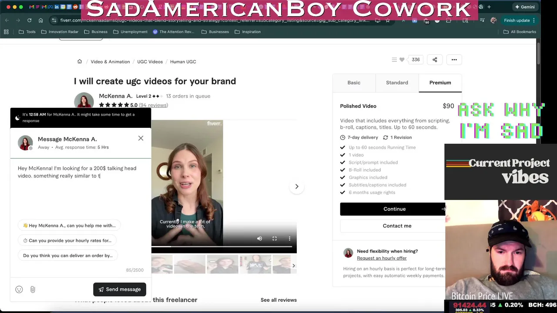Image resolution: width=557 pixels, height=313 pixels.
Task: Open the apps grid in bookmarks bar
Action: click(x=6, y=32)
